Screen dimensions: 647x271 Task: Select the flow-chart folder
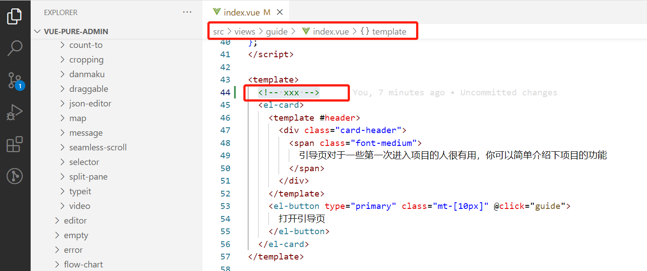(83, 264)
